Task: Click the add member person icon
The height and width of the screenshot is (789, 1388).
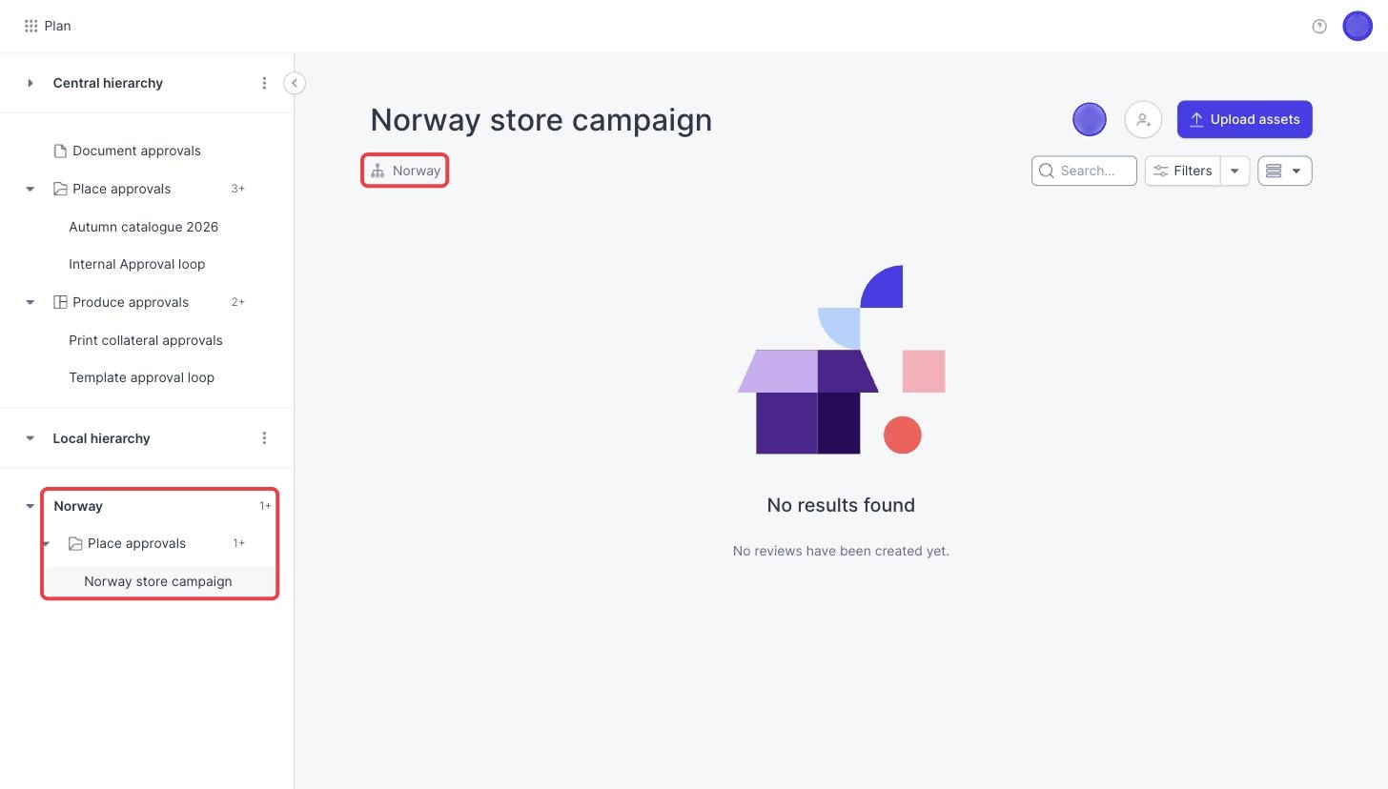Action: pyautogui.click(x=1143, y=119)
